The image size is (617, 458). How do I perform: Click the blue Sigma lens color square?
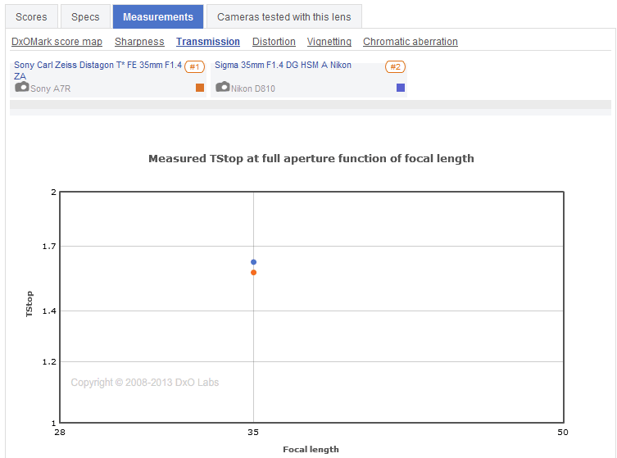(x=401, y=88)
